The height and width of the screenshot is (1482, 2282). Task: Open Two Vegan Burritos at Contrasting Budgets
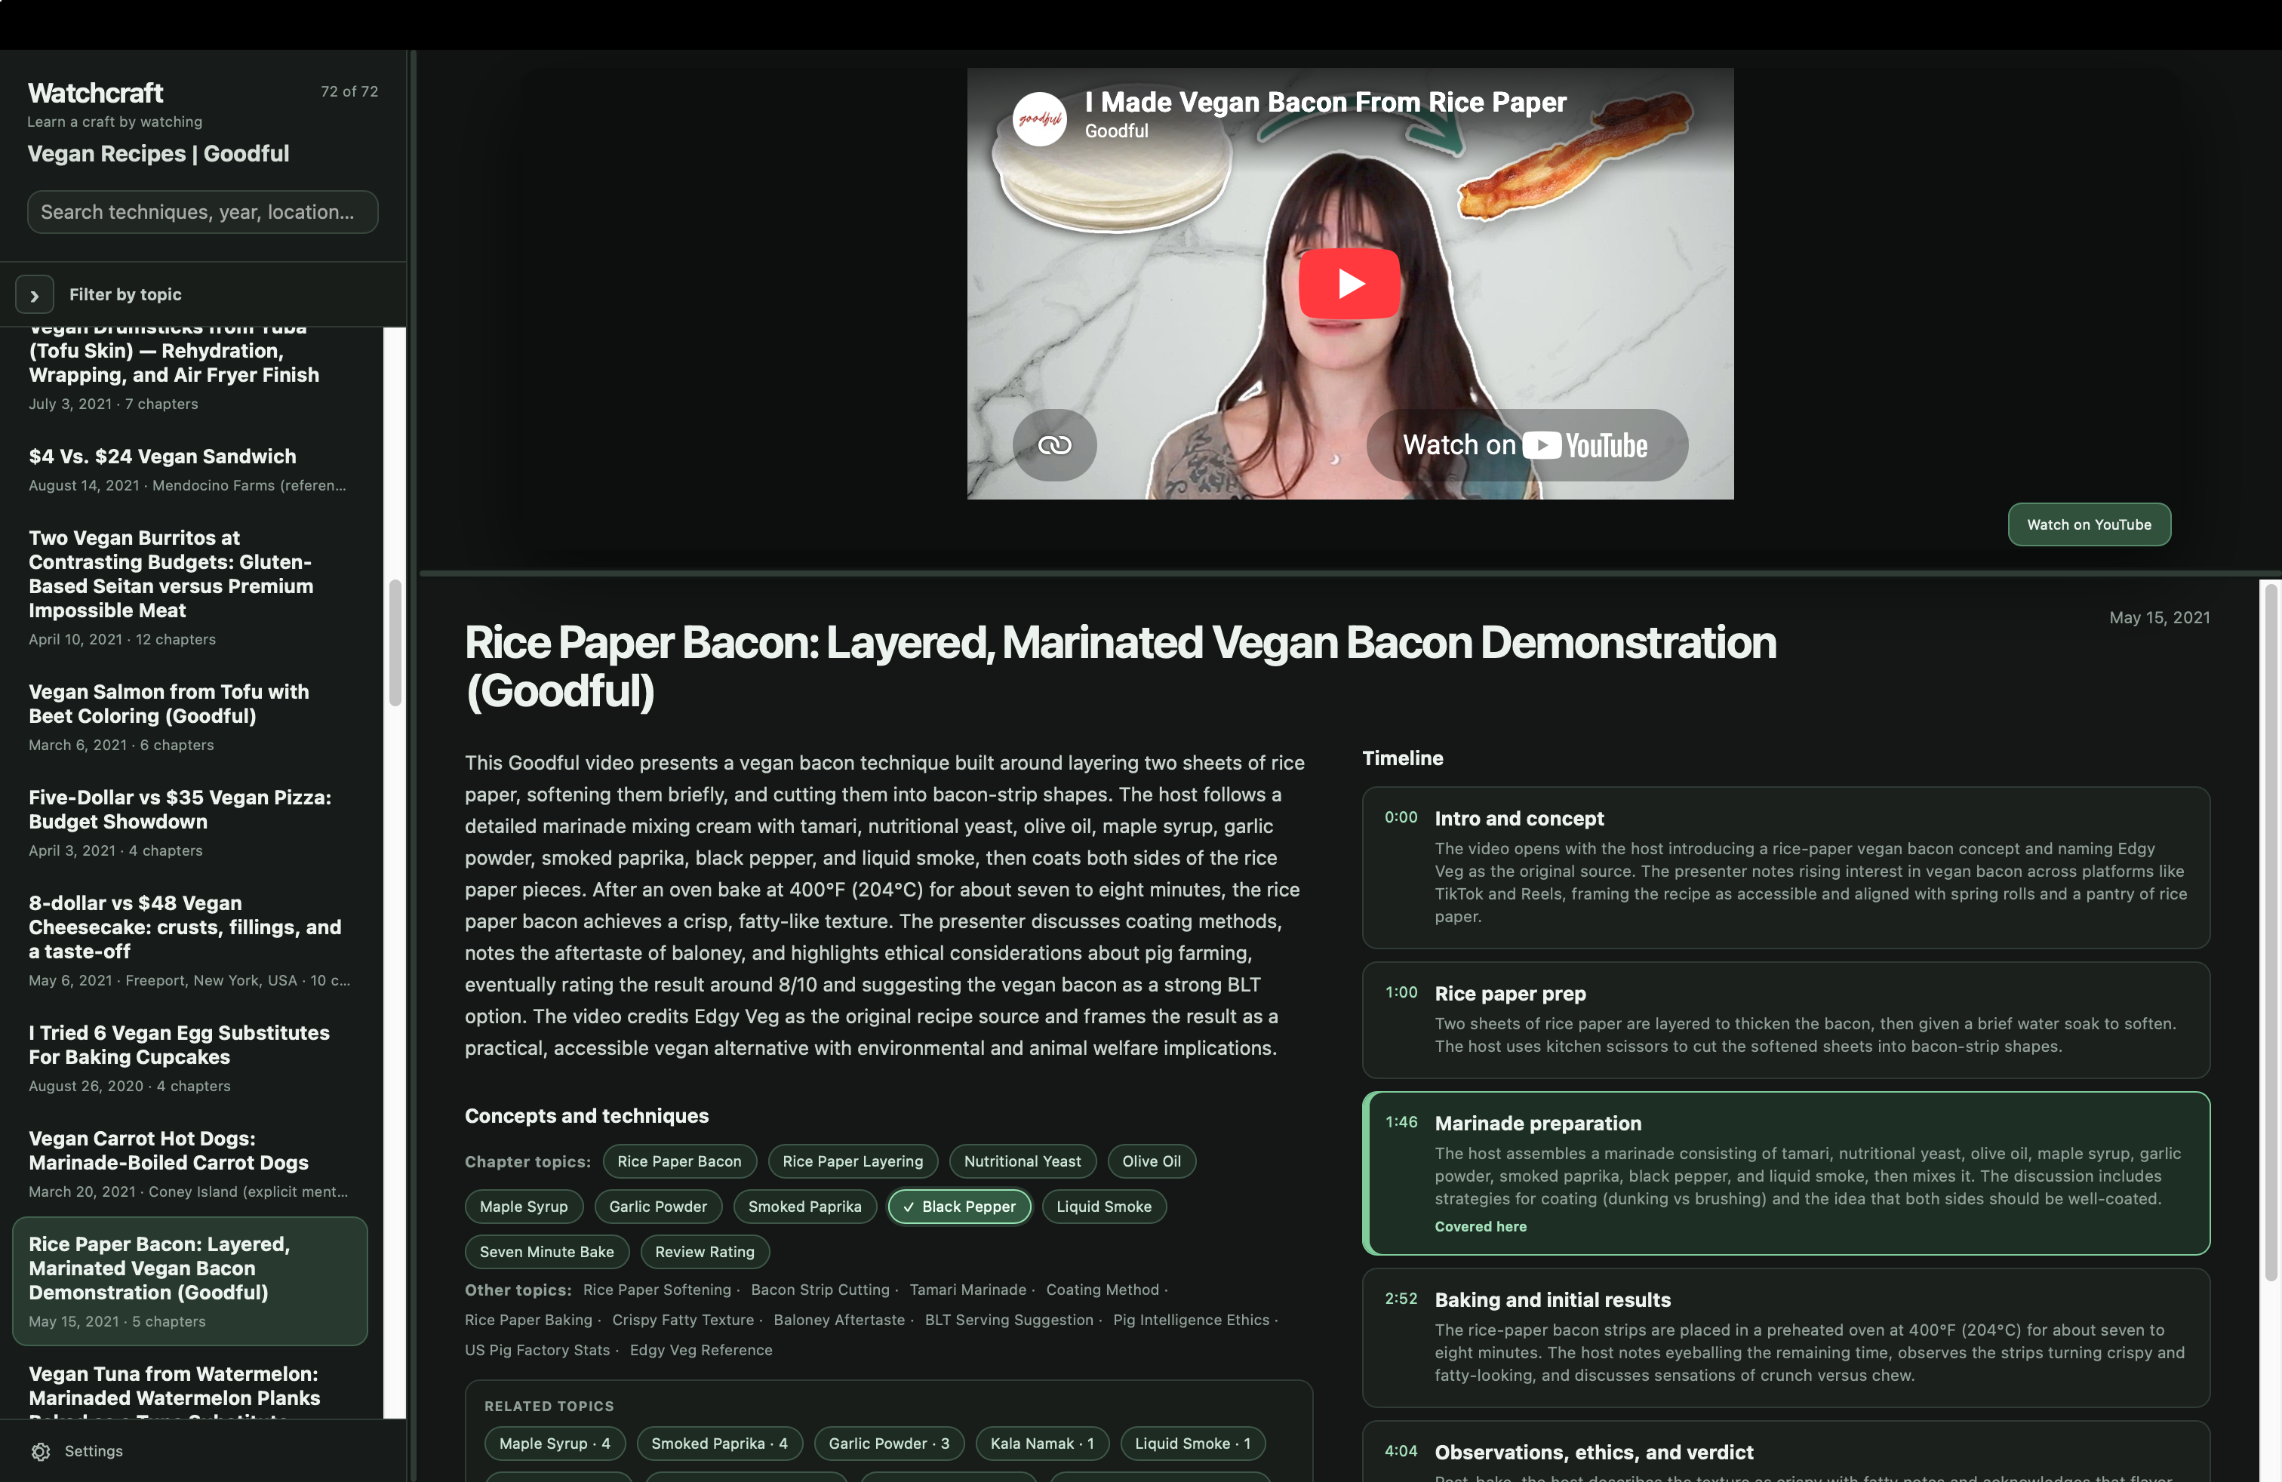point(191,586)
